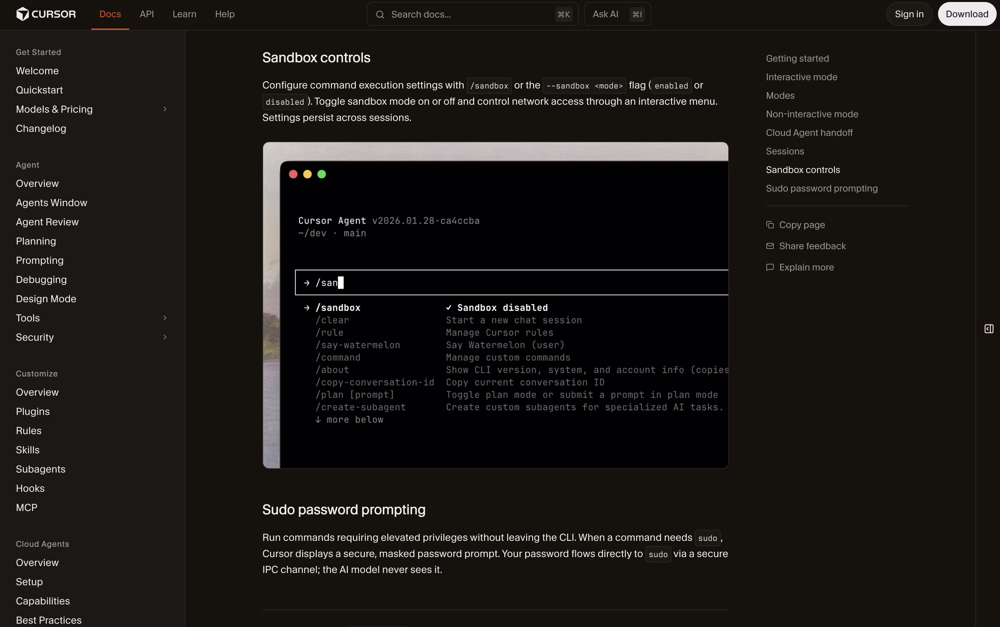Open the Welcome page link
Image resolution: width=1000 pixels, height=627 pixels.
point(37,71)
